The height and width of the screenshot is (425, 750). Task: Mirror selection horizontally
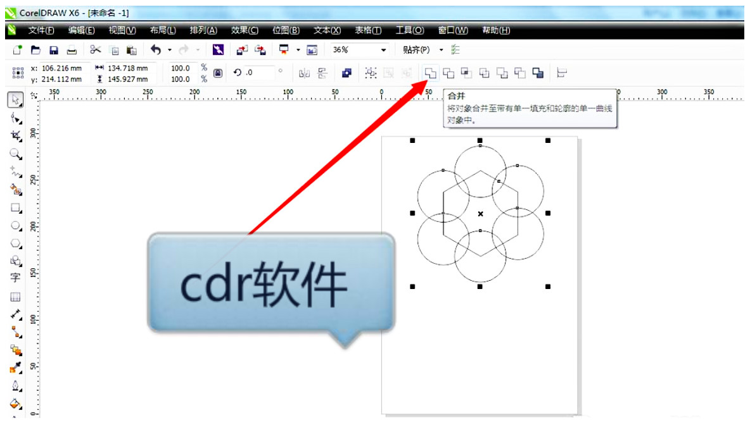click(x=304, y=73)
